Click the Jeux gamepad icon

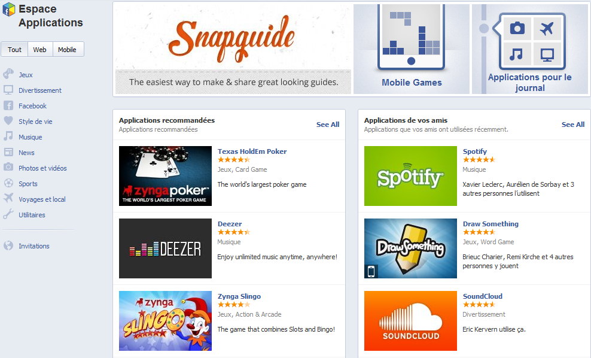[8, 74]
